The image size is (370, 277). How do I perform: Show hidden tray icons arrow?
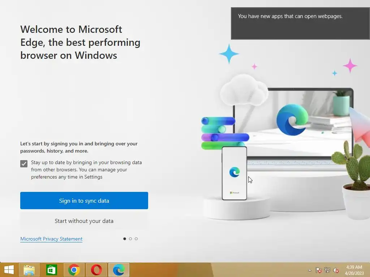pyautogui.click(x=310, y=270)
